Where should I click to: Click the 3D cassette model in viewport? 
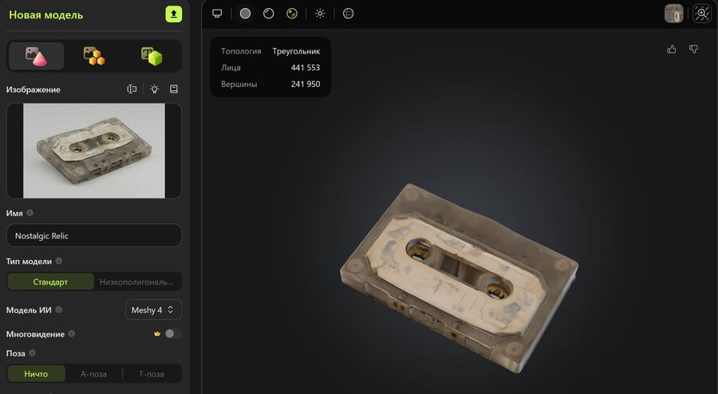coord(459,278)
